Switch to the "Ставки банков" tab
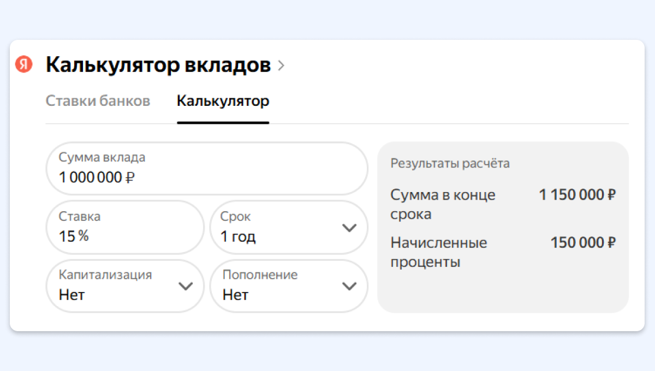The width and height of the screenshot is (655, 371). [x=98, y=101]
